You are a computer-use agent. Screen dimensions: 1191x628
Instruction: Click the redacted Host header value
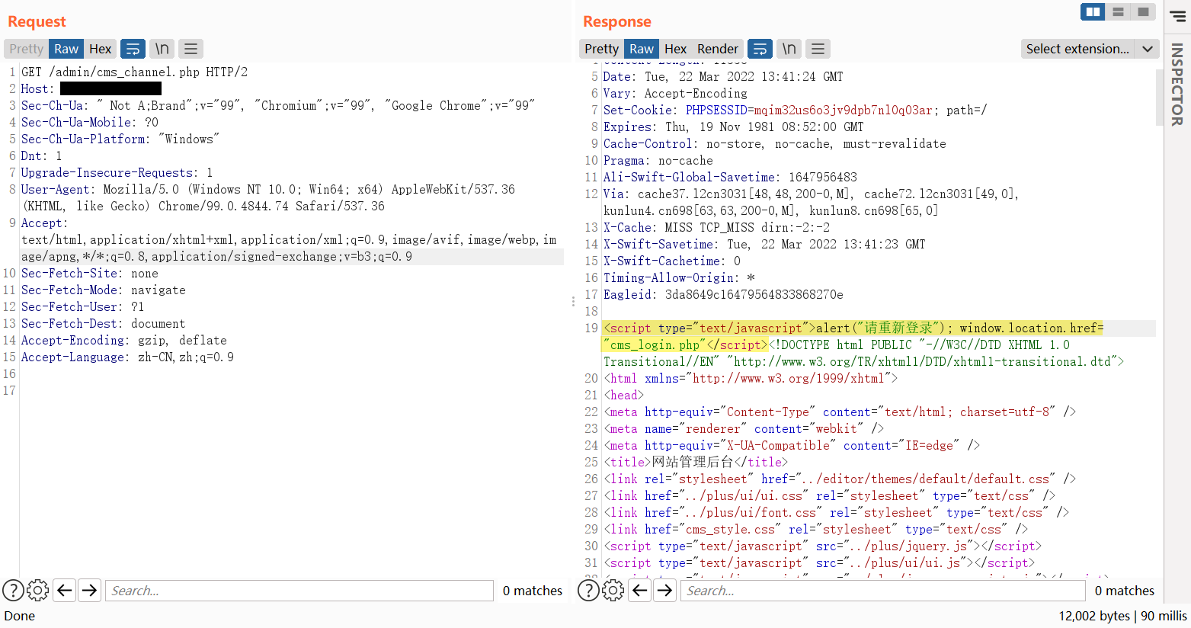tap(110, 89)
